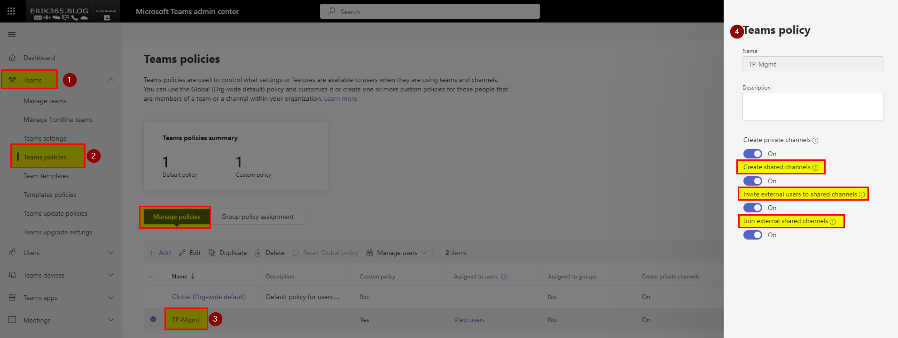Click the Delete trash icon
Viewport: 898px width, 338px height.
pyautogui.click(x=258, y=253)
